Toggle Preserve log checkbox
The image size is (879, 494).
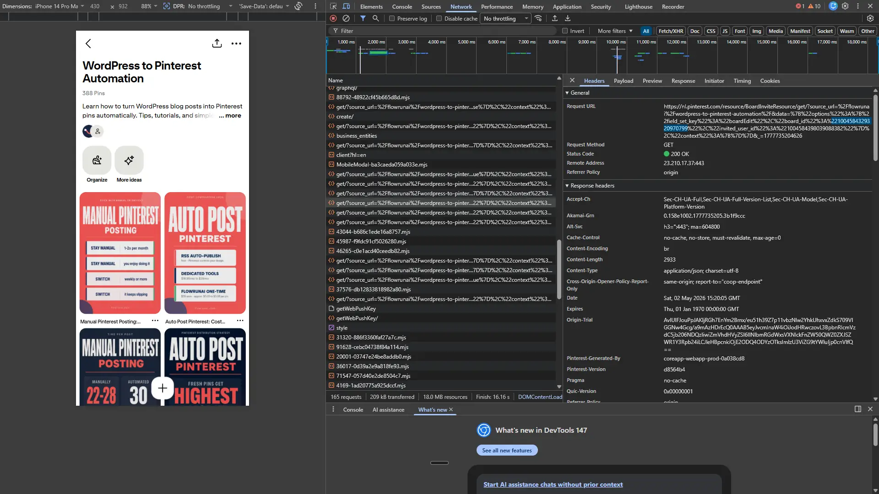pos(392,19)
